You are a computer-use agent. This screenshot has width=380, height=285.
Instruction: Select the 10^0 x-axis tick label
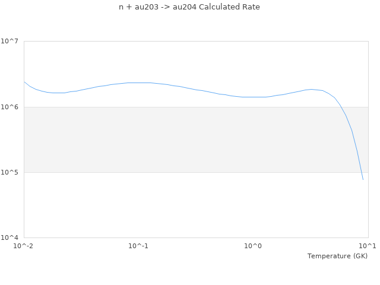click(254, 246)
